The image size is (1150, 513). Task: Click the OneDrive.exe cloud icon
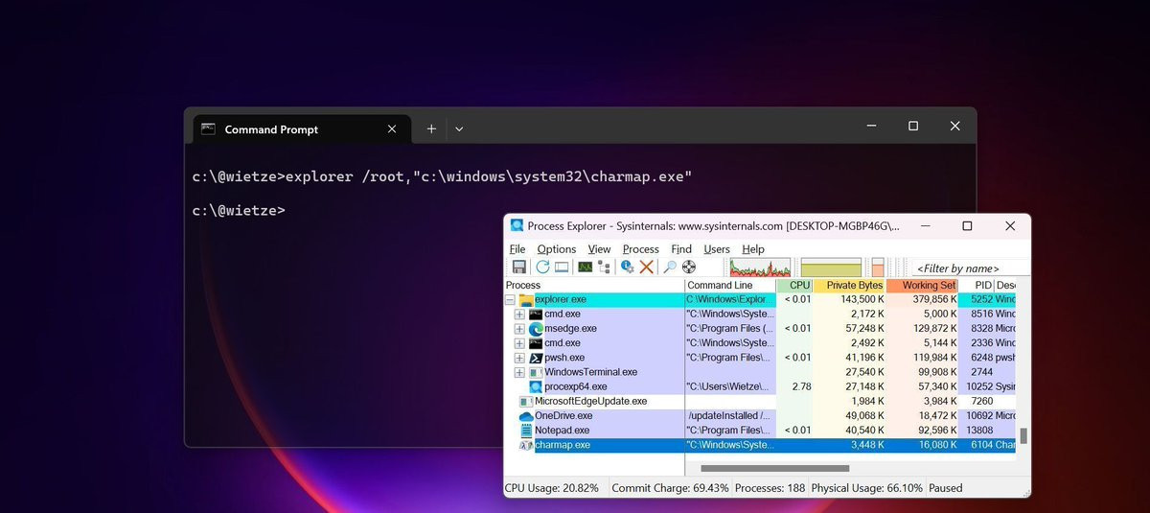coord(525,416)
